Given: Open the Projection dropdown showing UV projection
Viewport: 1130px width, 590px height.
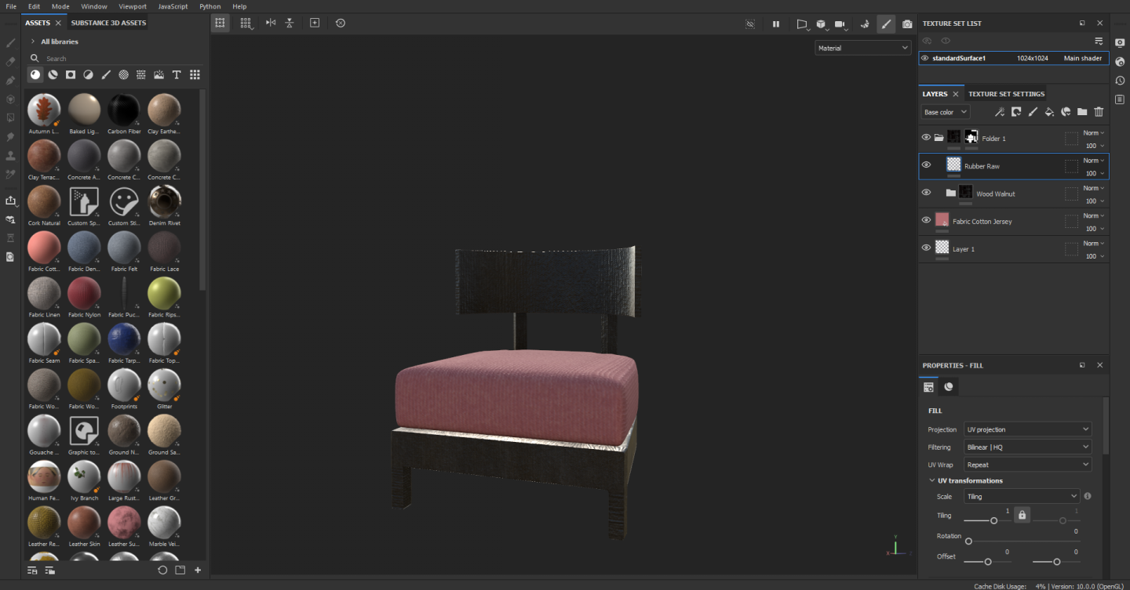Looking at the screenshot, I should [1027, 429].
